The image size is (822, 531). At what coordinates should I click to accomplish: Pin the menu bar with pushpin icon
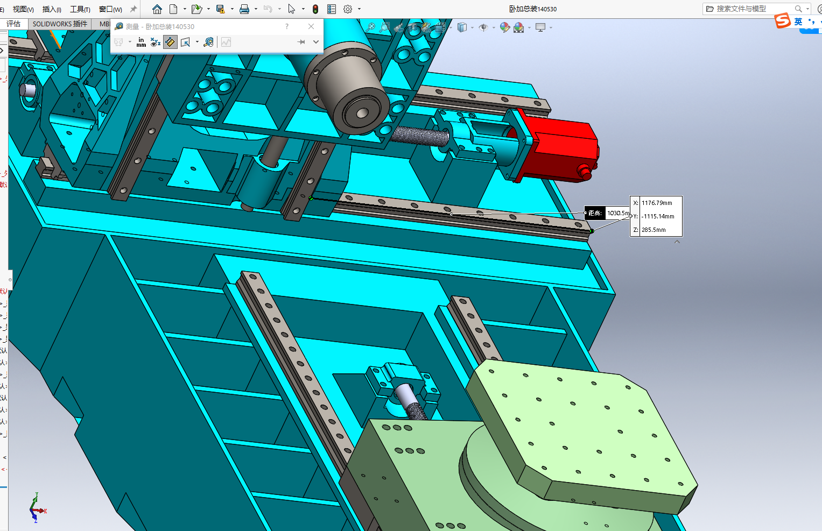(x=134, y=9)
